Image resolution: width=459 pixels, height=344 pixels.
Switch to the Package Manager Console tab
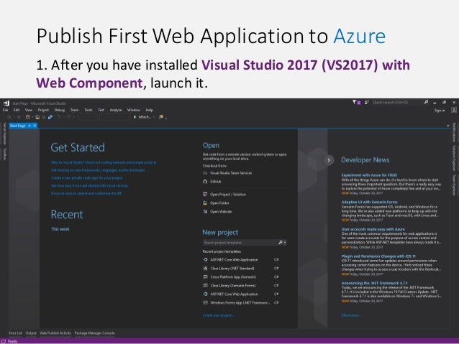point(94,333)
